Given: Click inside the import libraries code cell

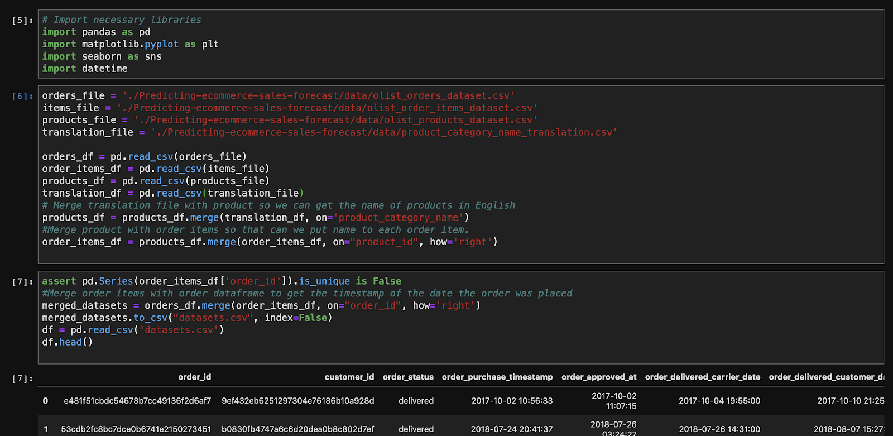Looking at the screenshot, I should (461, 44).
